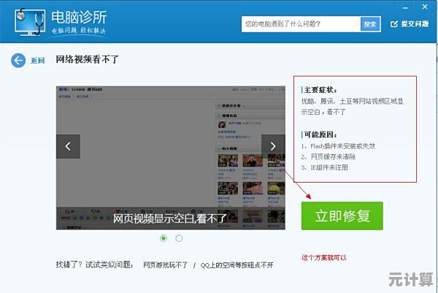The image size is (438, 293).
Task: Open the 网页游戏玩不了 link
Action: pyautogui.click(x=165, y=265)
